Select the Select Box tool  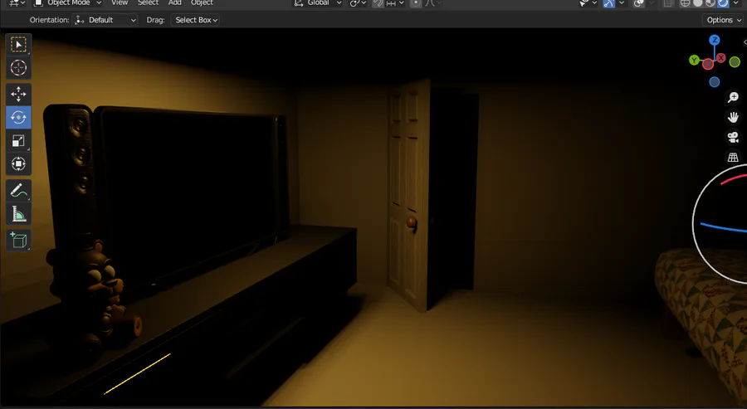point(18,45)
